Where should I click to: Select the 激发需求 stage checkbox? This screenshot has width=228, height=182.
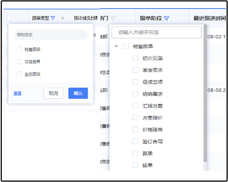(x=135, y=70)
